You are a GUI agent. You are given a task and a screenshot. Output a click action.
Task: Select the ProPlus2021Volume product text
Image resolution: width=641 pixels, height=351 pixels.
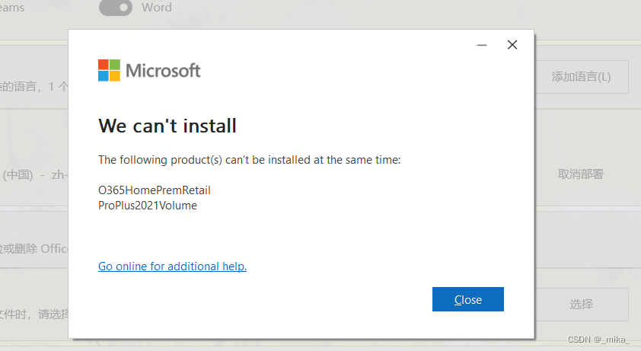point(148,206)
